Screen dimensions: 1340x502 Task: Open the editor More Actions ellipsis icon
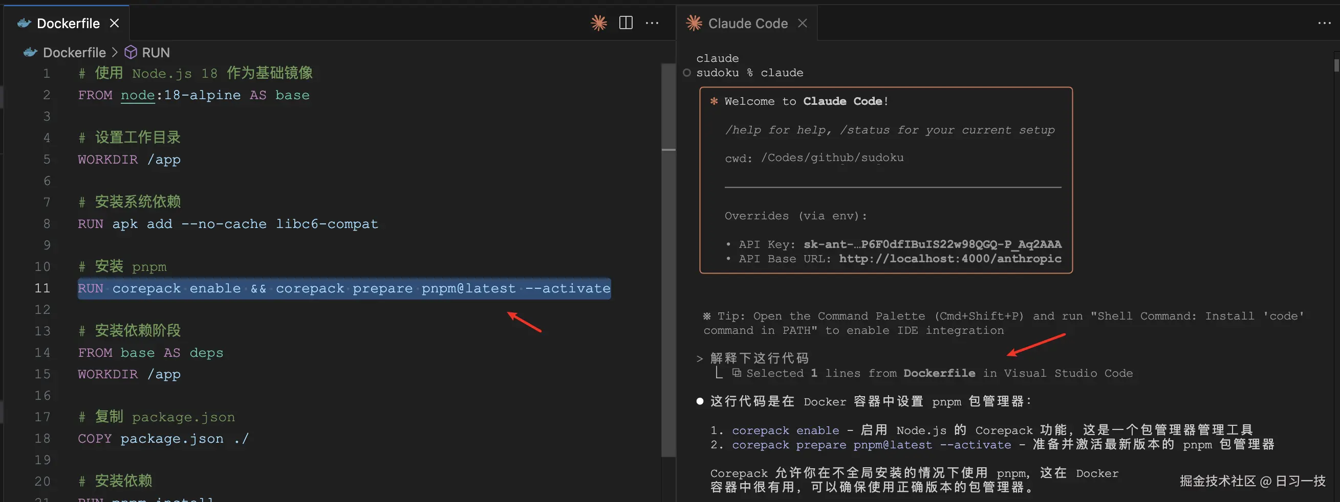tap(652, 23)
